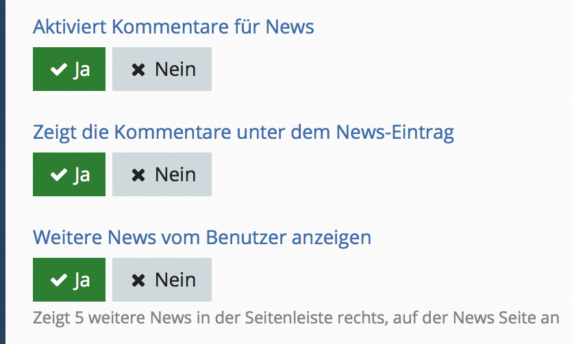Click X icon under Aktiviert Kommentare für News
Image resolution: width=572 pixels, height=344 pixels.
[x=138, y=70]
